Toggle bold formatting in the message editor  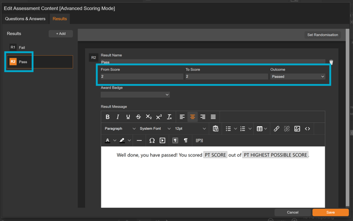tap(108, 117)
